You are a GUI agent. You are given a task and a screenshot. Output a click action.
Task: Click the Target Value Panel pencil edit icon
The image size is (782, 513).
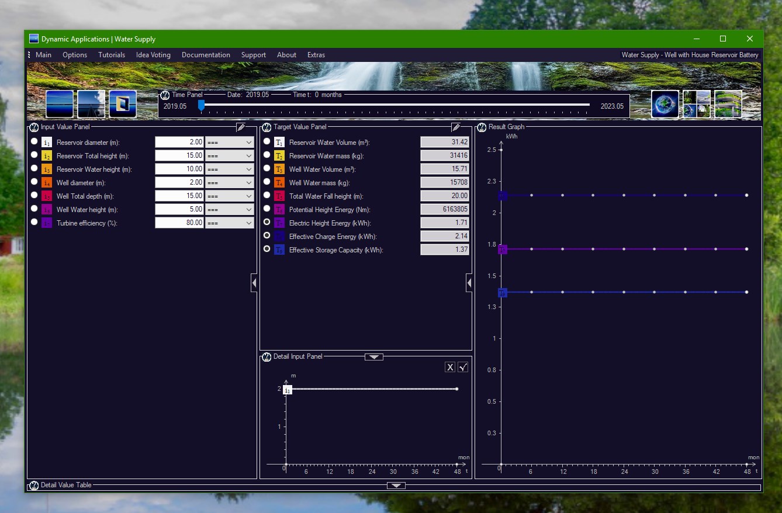[456, 127]
